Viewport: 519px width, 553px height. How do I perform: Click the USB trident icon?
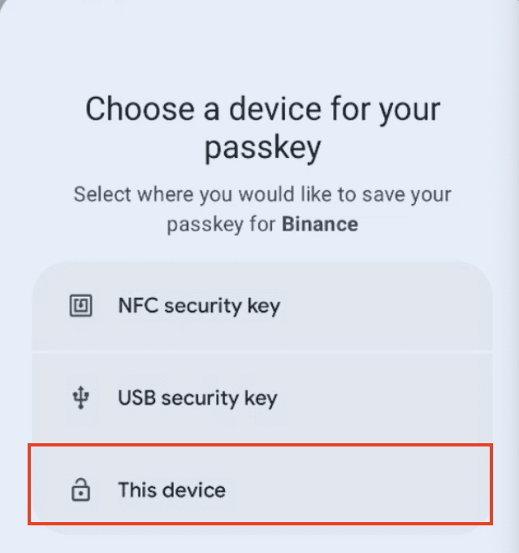click(80, 397)
